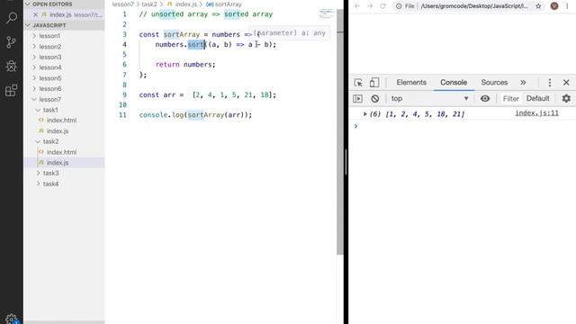Image resolution: width=576 pixels, height=324 pixels.
Task: Toggle the DevTools device toolbar
Action: pos(374,82)
